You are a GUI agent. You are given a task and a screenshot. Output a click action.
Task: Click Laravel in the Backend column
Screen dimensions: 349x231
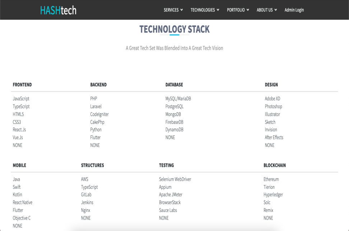tap(96, 106)
